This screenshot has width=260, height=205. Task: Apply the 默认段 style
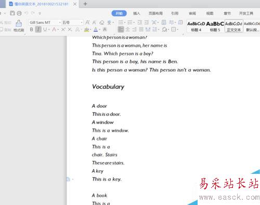pyautogui.click(x=252, y=26)
